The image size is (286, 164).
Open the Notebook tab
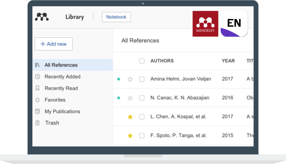click(x=116, y=17)
